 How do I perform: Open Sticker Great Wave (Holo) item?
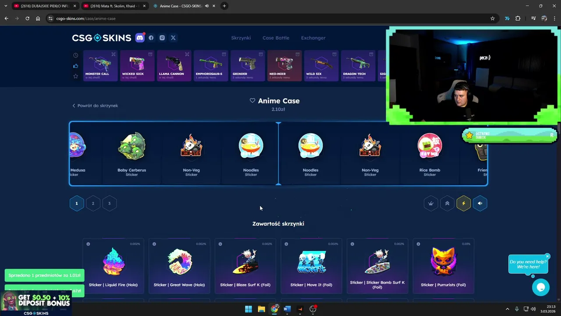[x=179, y=266]
